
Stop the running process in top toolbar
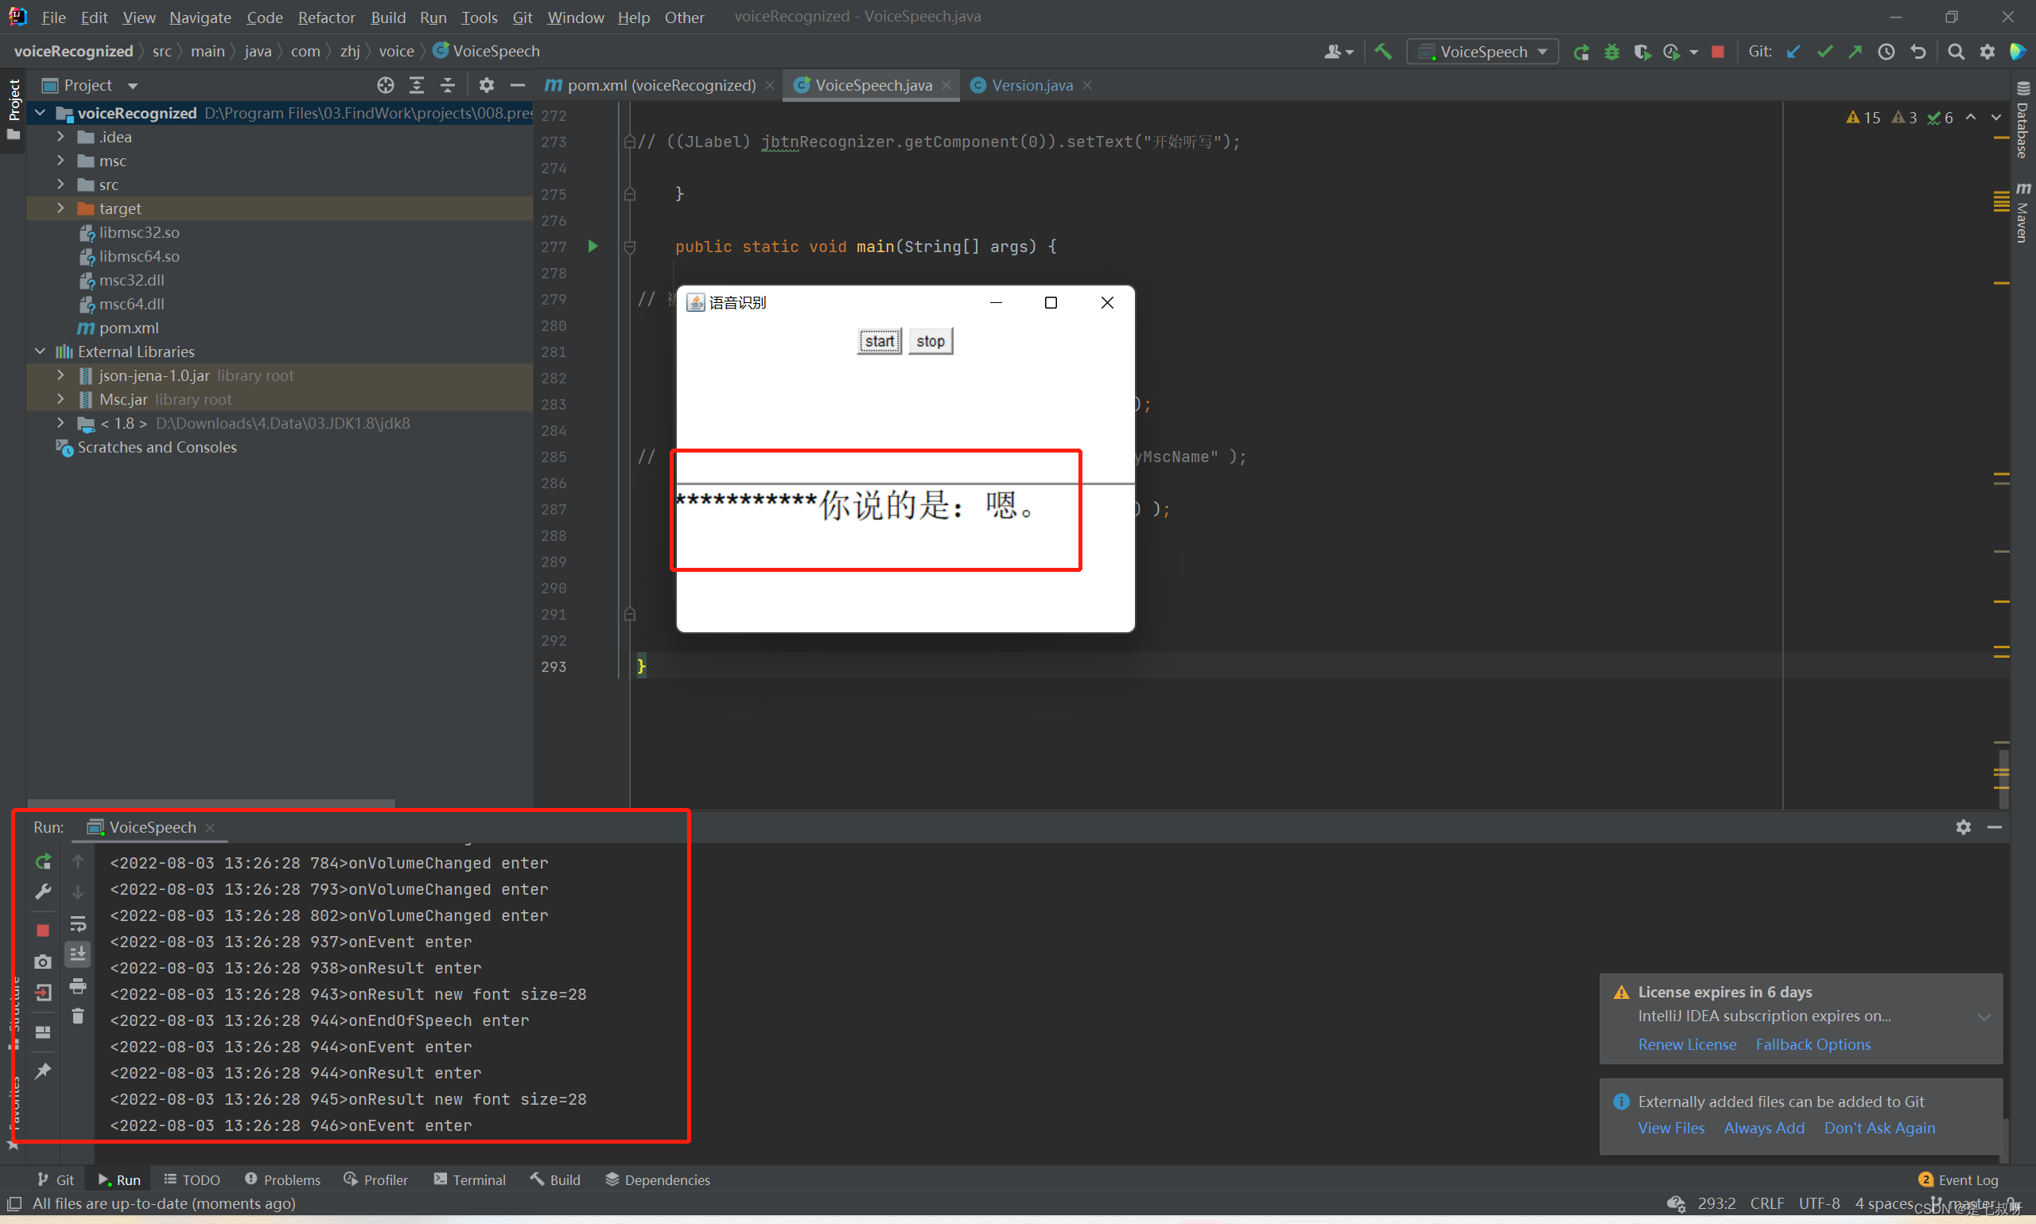[x=1718, y=51]
